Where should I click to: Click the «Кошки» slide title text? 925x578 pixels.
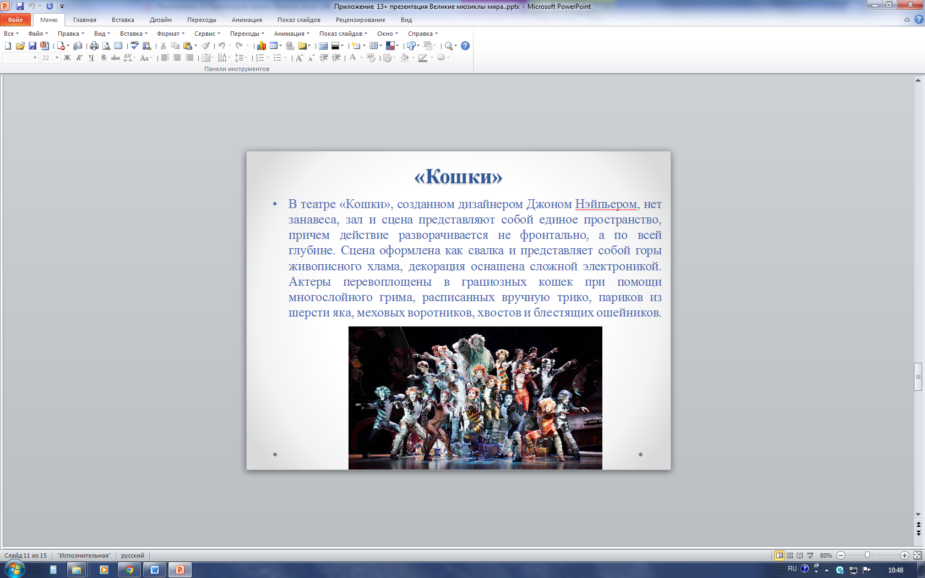pyautogui.click(x=458, y=176)
